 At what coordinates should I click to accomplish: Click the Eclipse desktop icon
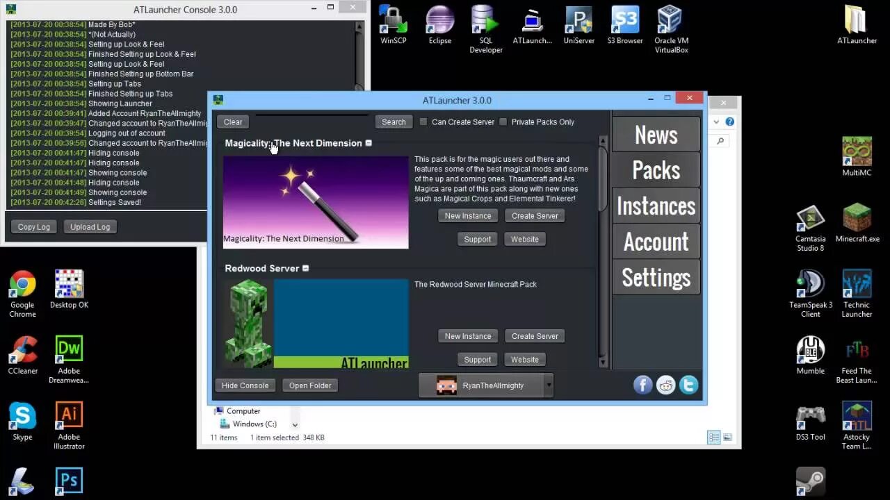(x=439, y=26)
